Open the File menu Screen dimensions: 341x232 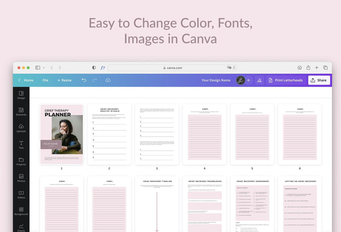click(x=45, y=80)
